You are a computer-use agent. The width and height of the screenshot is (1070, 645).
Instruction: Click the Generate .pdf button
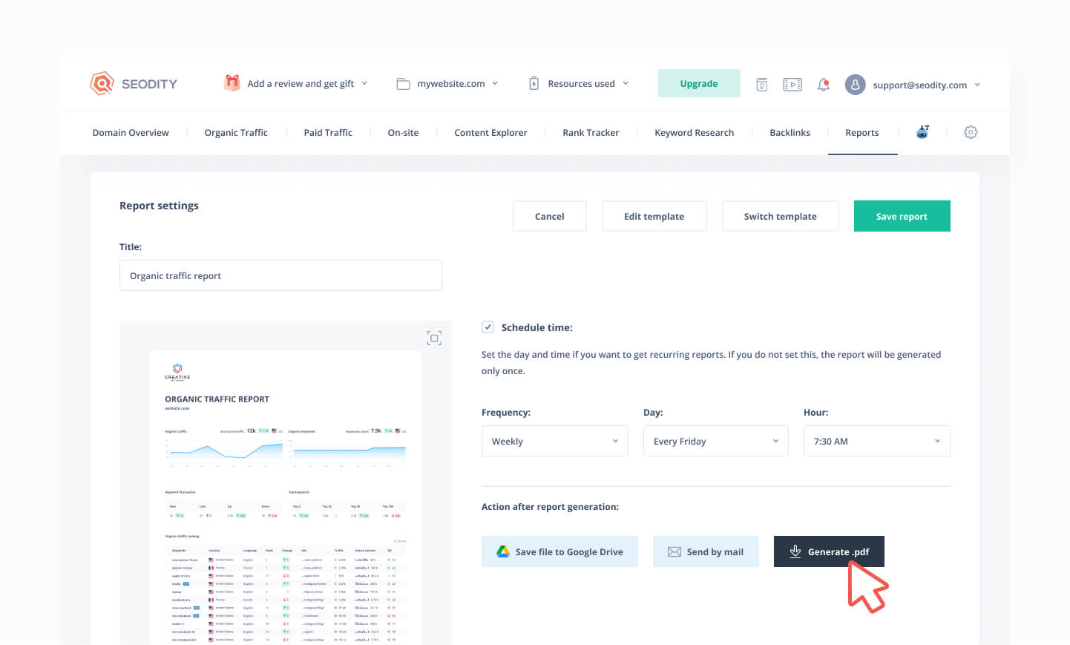pos(829,551)
